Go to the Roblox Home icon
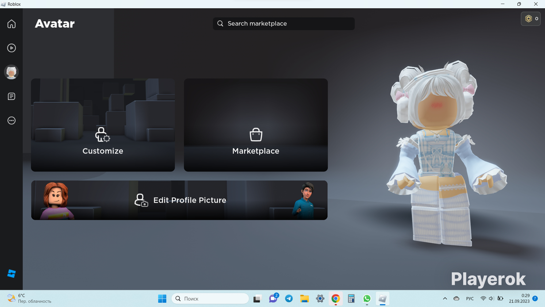The image size is (545, 307). tap(11, 24)
